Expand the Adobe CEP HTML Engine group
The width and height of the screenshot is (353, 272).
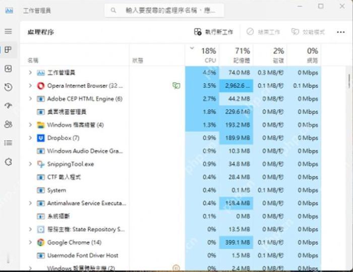point(30,99)
